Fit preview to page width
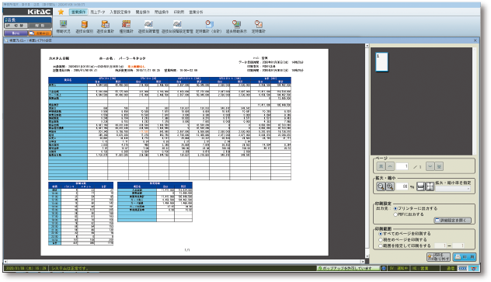The height and width of the screenshot is (282, 491). 421,186
